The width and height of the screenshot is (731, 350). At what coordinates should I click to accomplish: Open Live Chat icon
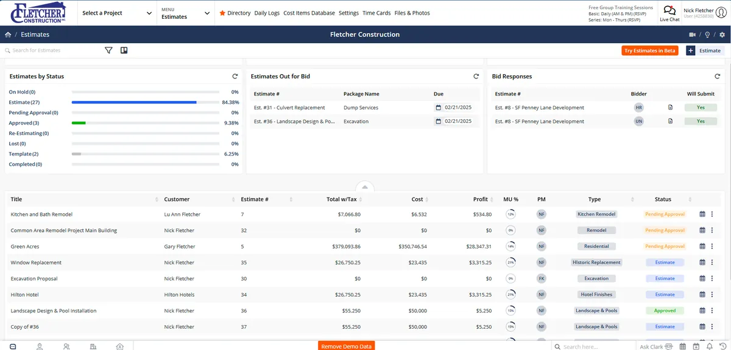pos(669,10)
